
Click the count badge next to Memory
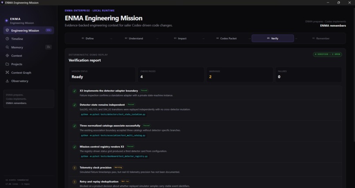[48, 47]
